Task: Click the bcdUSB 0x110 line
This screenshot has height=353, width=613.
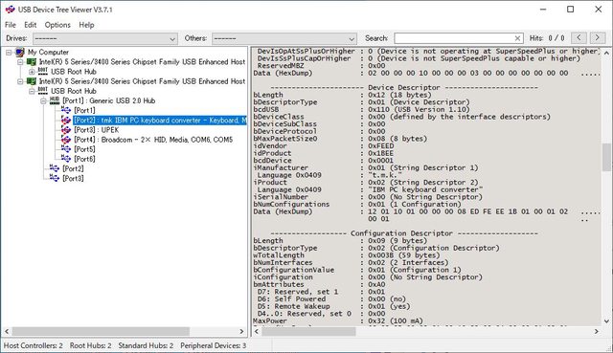Action: coord(362,110)
